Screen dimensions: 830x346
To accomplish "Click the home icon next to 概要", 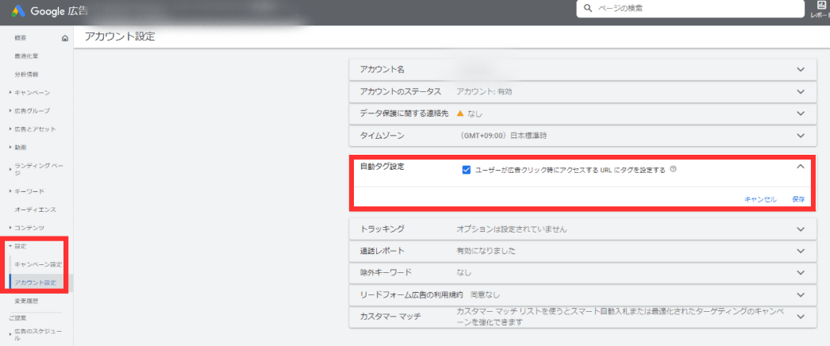I will click(65, 38).
